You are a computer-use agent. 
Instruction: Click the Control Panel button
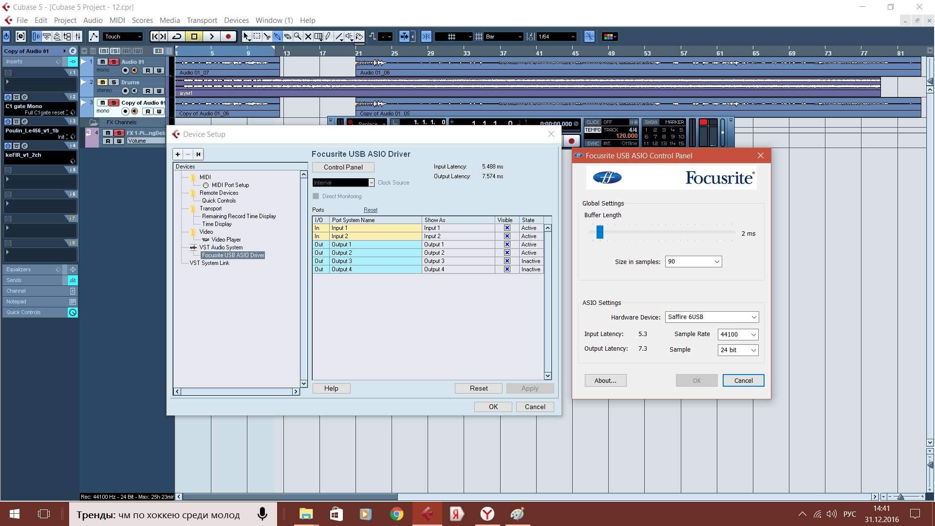343,167
